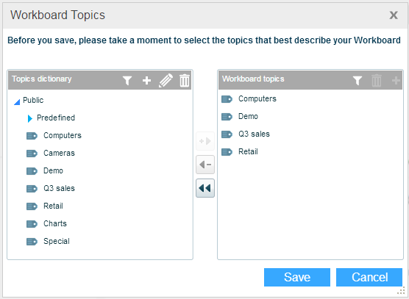Expand the Predefined folder
This screenshot has height=299, width=409.
[30, 118]
